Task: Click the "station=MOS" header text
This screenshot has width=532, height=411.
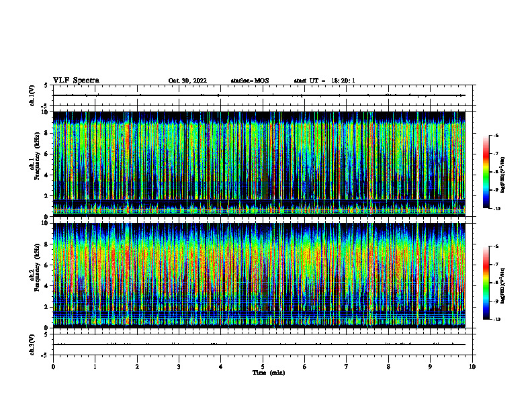Action: click(250, 81)
